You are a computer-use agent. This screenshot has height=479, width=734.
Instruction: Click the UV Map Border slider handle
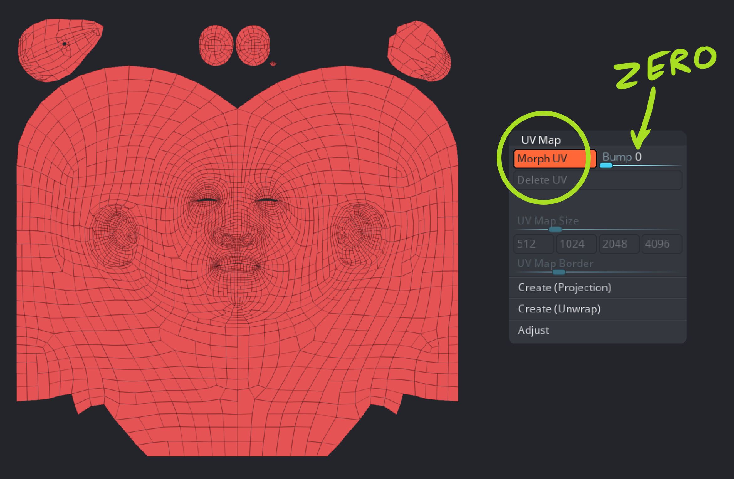click(x=558, y=272)
